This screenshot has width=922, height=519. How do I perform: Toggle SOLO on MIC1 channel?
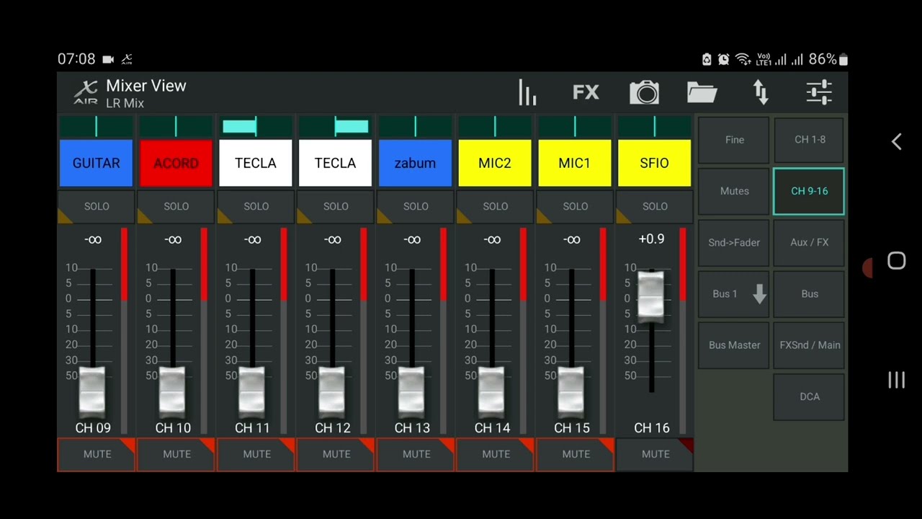576,207
